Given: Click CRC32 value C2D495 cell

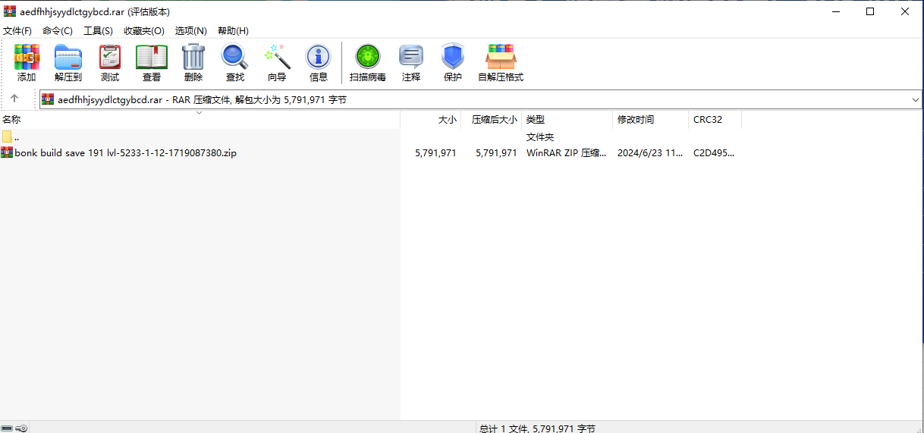Looking at the screenshot, I should [x=714, y=152].
